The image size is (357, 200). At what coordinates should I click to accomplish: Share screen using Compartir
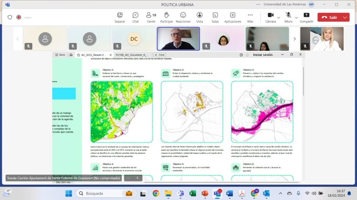click(306, 17)
